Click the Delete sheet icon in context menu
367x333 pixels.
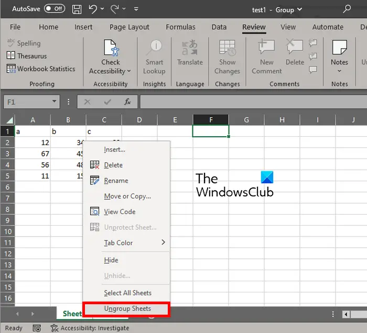click(94, 165)
